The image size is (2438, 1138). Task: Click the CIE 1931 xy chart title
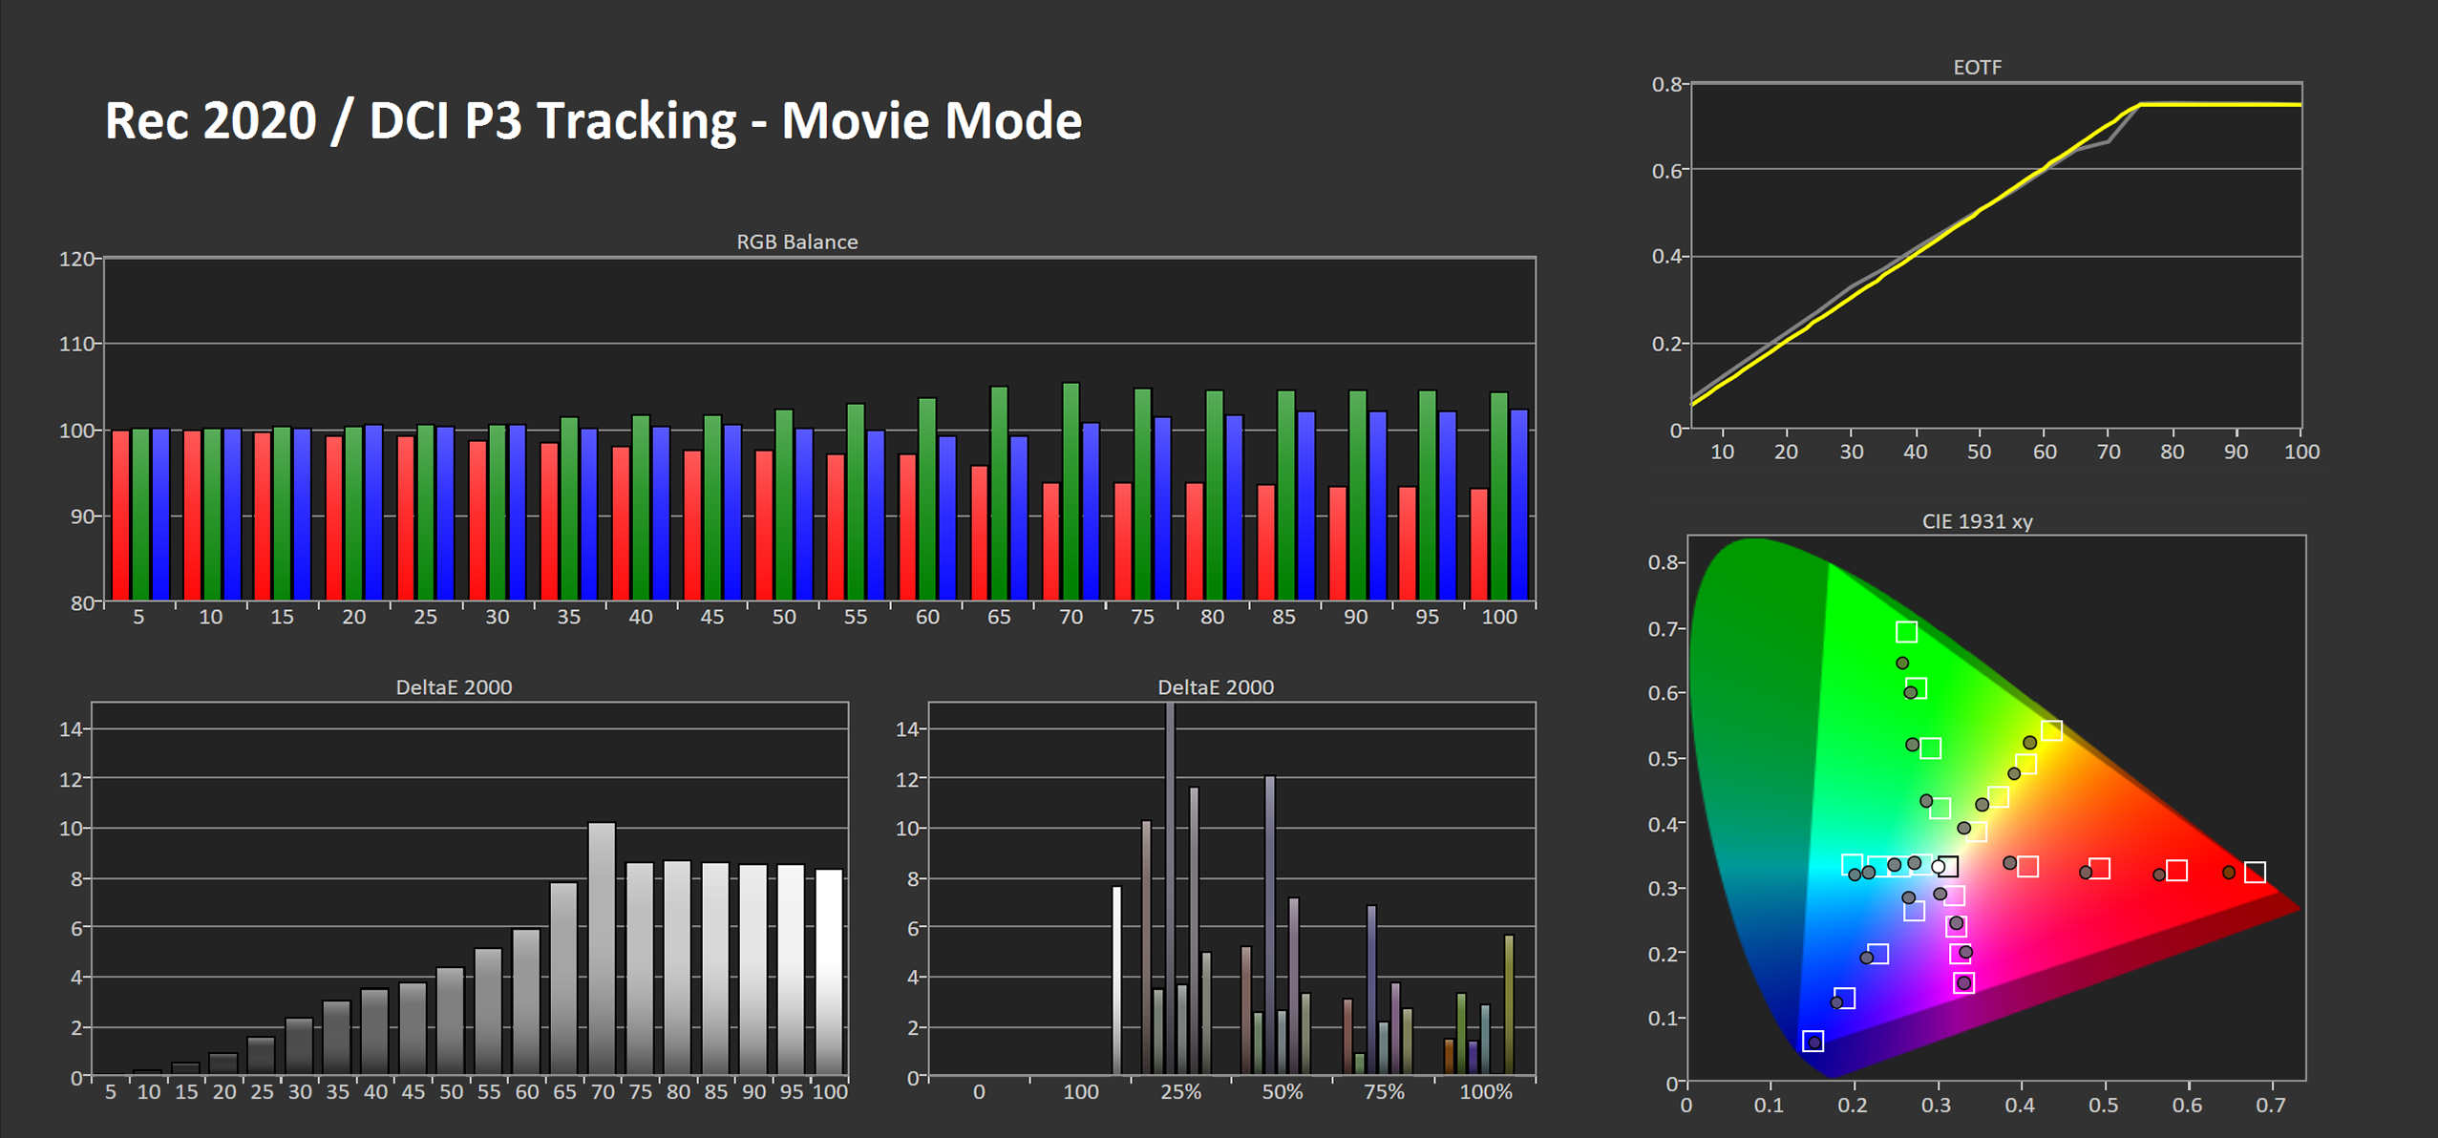coord(1976,521)
